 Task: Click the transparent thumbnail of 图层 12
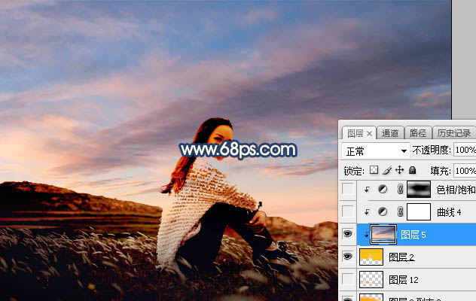tap(371, 279)
